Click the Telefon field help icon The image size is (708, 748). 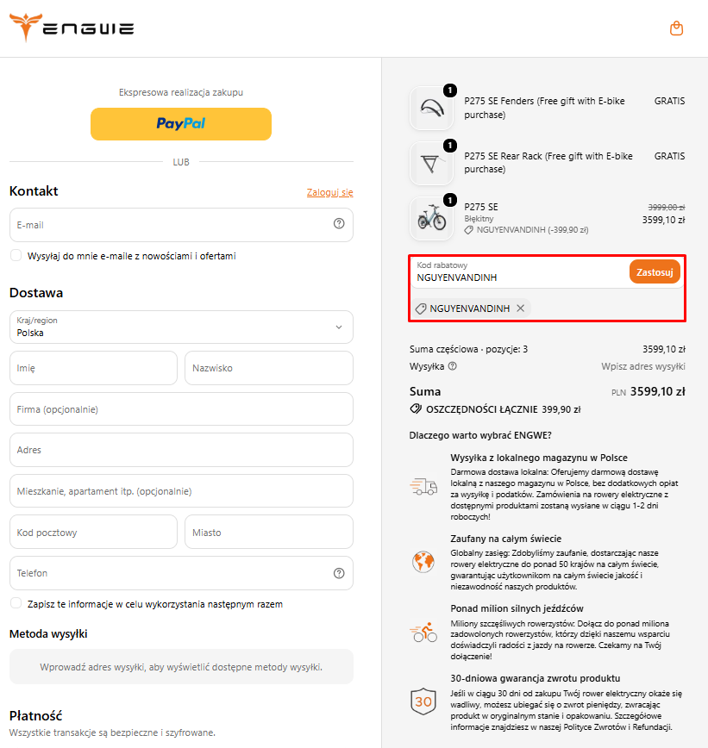pyautogui.click(x=339, y=573)
